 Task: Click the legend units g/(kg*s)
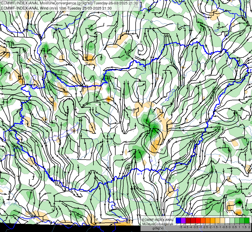[x=158, y=228]
